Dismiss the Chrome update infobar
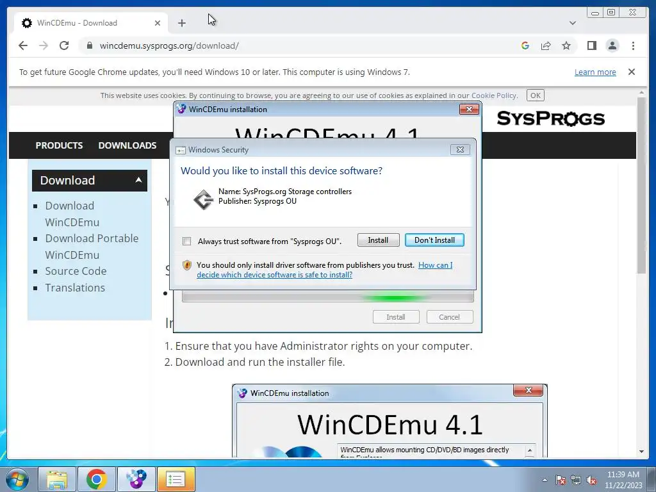 631,72
